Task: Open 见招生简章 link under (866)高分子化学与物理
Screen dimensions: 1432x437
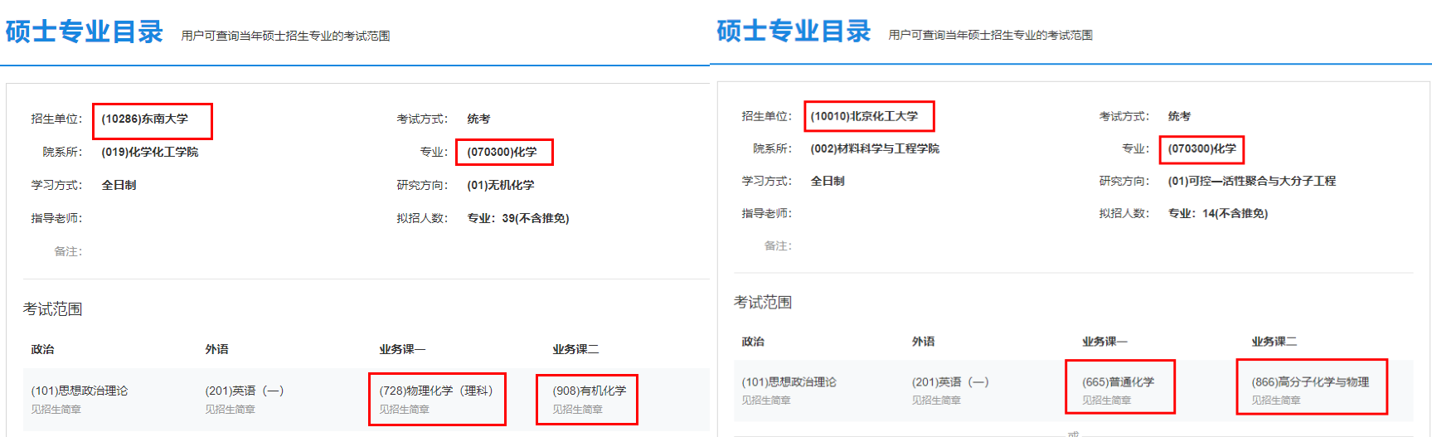Action: point(1276,401)
